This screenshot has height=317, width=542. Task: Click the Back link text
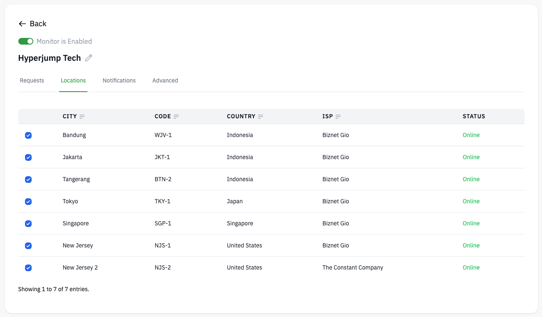(38, 24)
